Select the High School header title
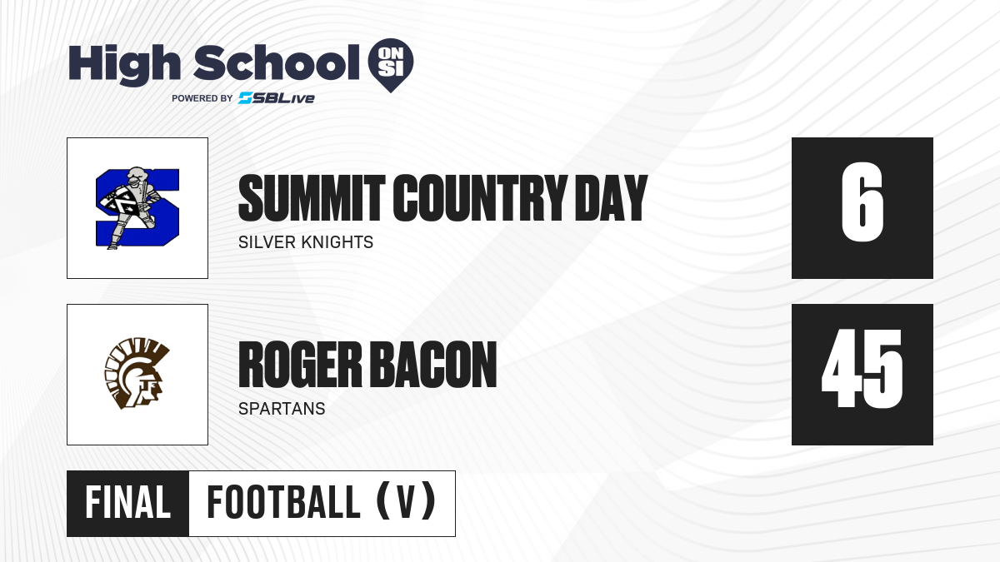 (x=208, y=64)
